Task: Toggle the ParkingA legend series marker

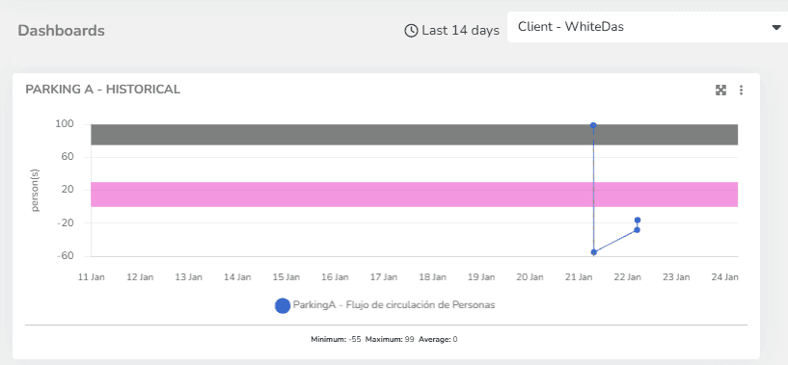Action: pos(283,305)
